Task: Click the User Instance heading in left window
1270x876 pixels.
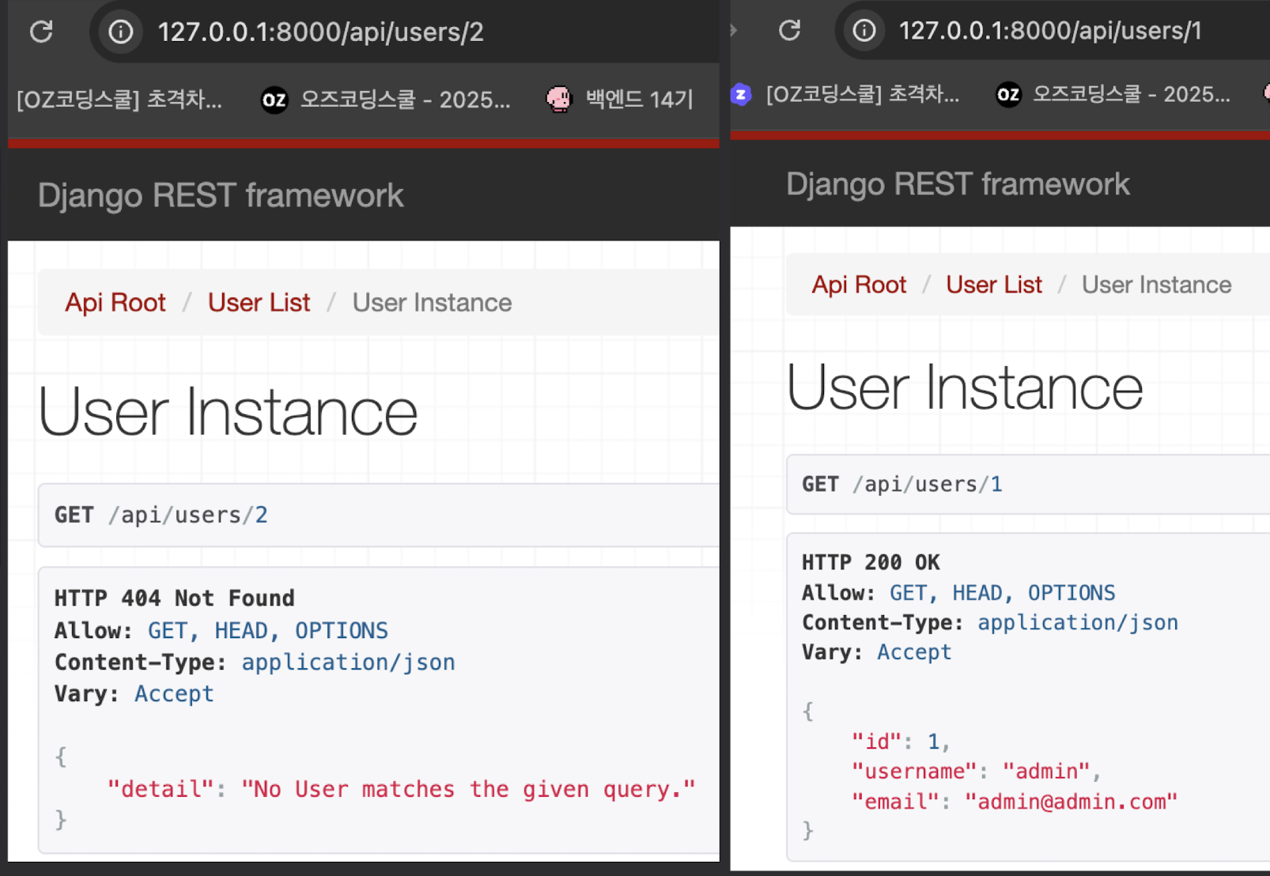Action: point(228,412)
